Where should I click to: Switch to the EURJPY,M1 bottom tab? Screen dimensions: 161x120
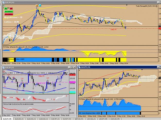[x=67, y=119]
